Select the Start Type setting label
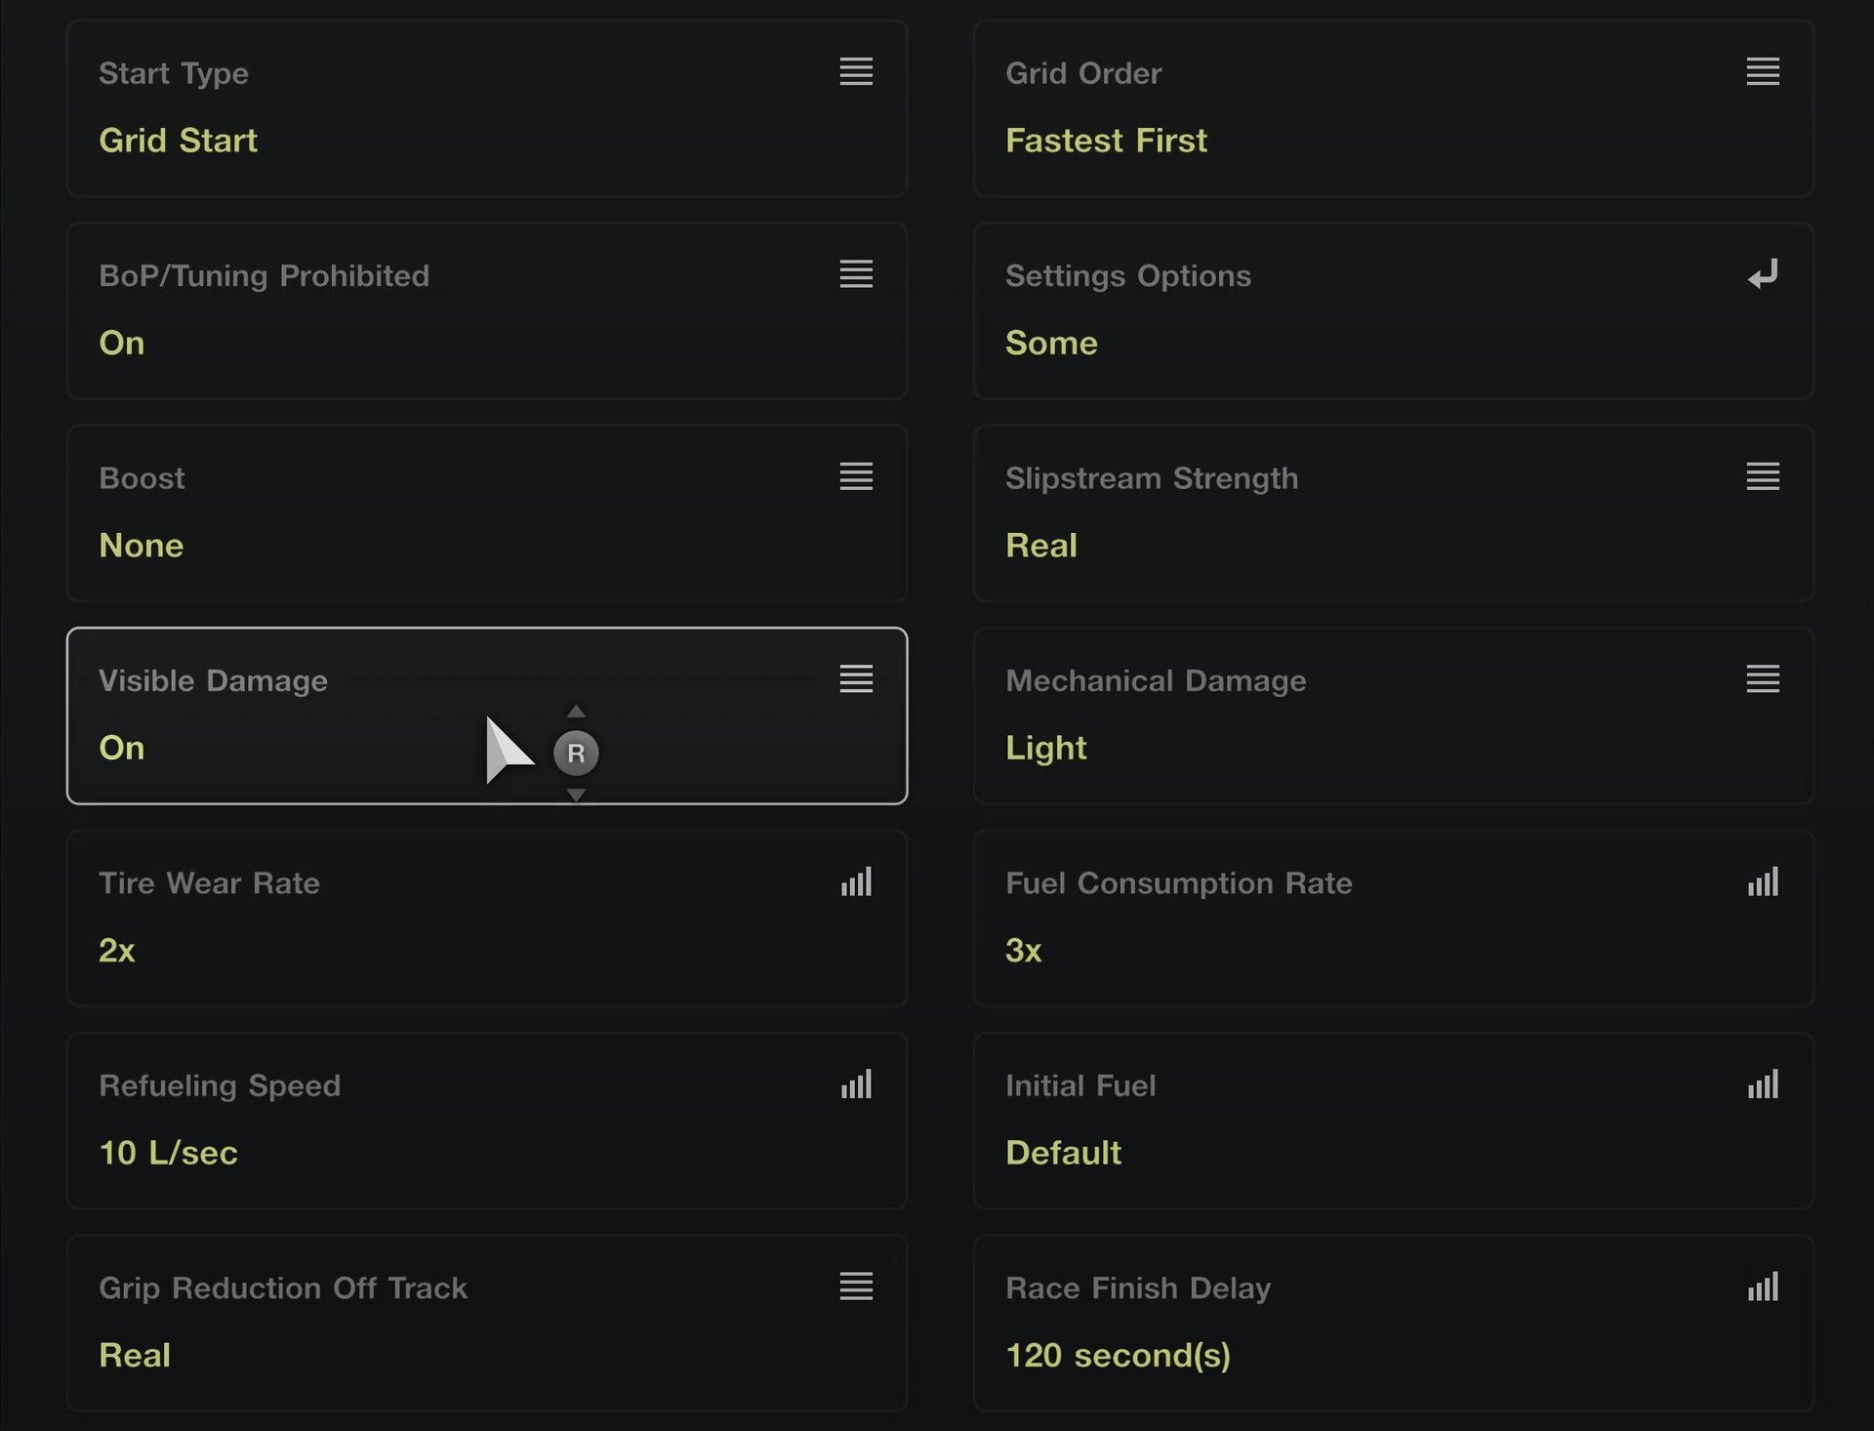 174,73
